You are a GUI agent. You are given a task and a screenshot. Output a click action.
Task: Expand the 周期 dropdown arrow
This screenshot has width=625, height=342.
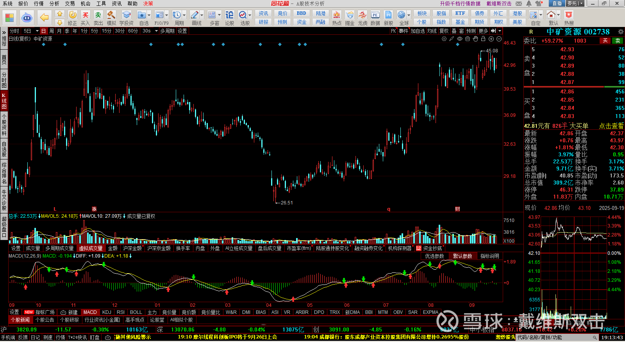click(184, 15)
